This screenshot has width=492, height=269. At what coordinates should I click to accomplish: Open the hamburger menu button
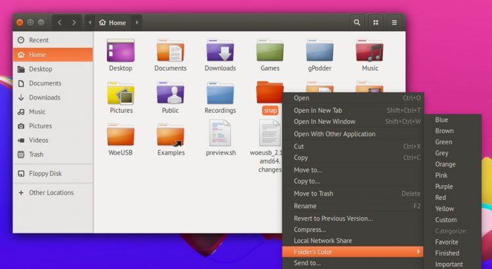(394, 22)
